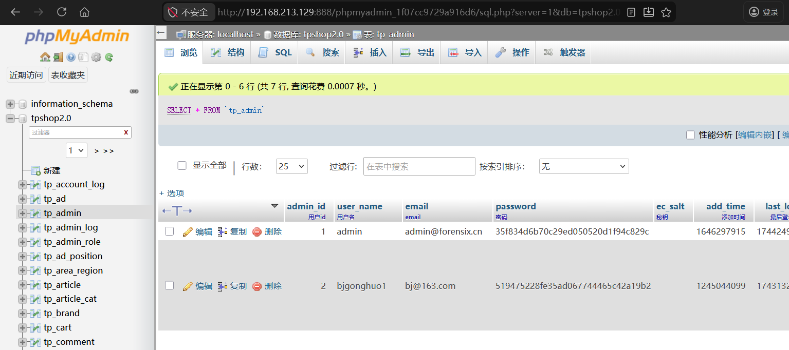
Task: Open the phpMyAdmin home page icon
Action: click(x=45, y=57)
